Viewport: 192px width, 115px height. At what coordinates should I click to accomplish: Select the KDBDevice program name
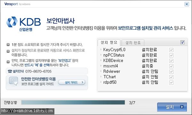(x=113, y=60)
